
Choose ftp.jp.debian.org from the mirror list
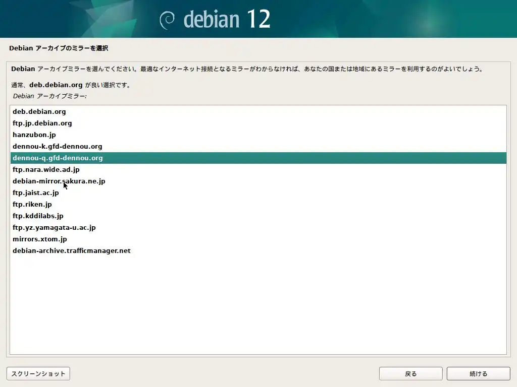coord(258,123)
